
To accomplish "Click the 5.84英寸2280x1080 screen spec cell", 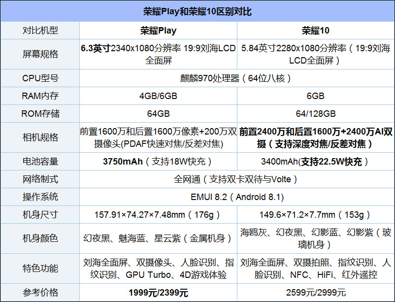I will 316,54.
